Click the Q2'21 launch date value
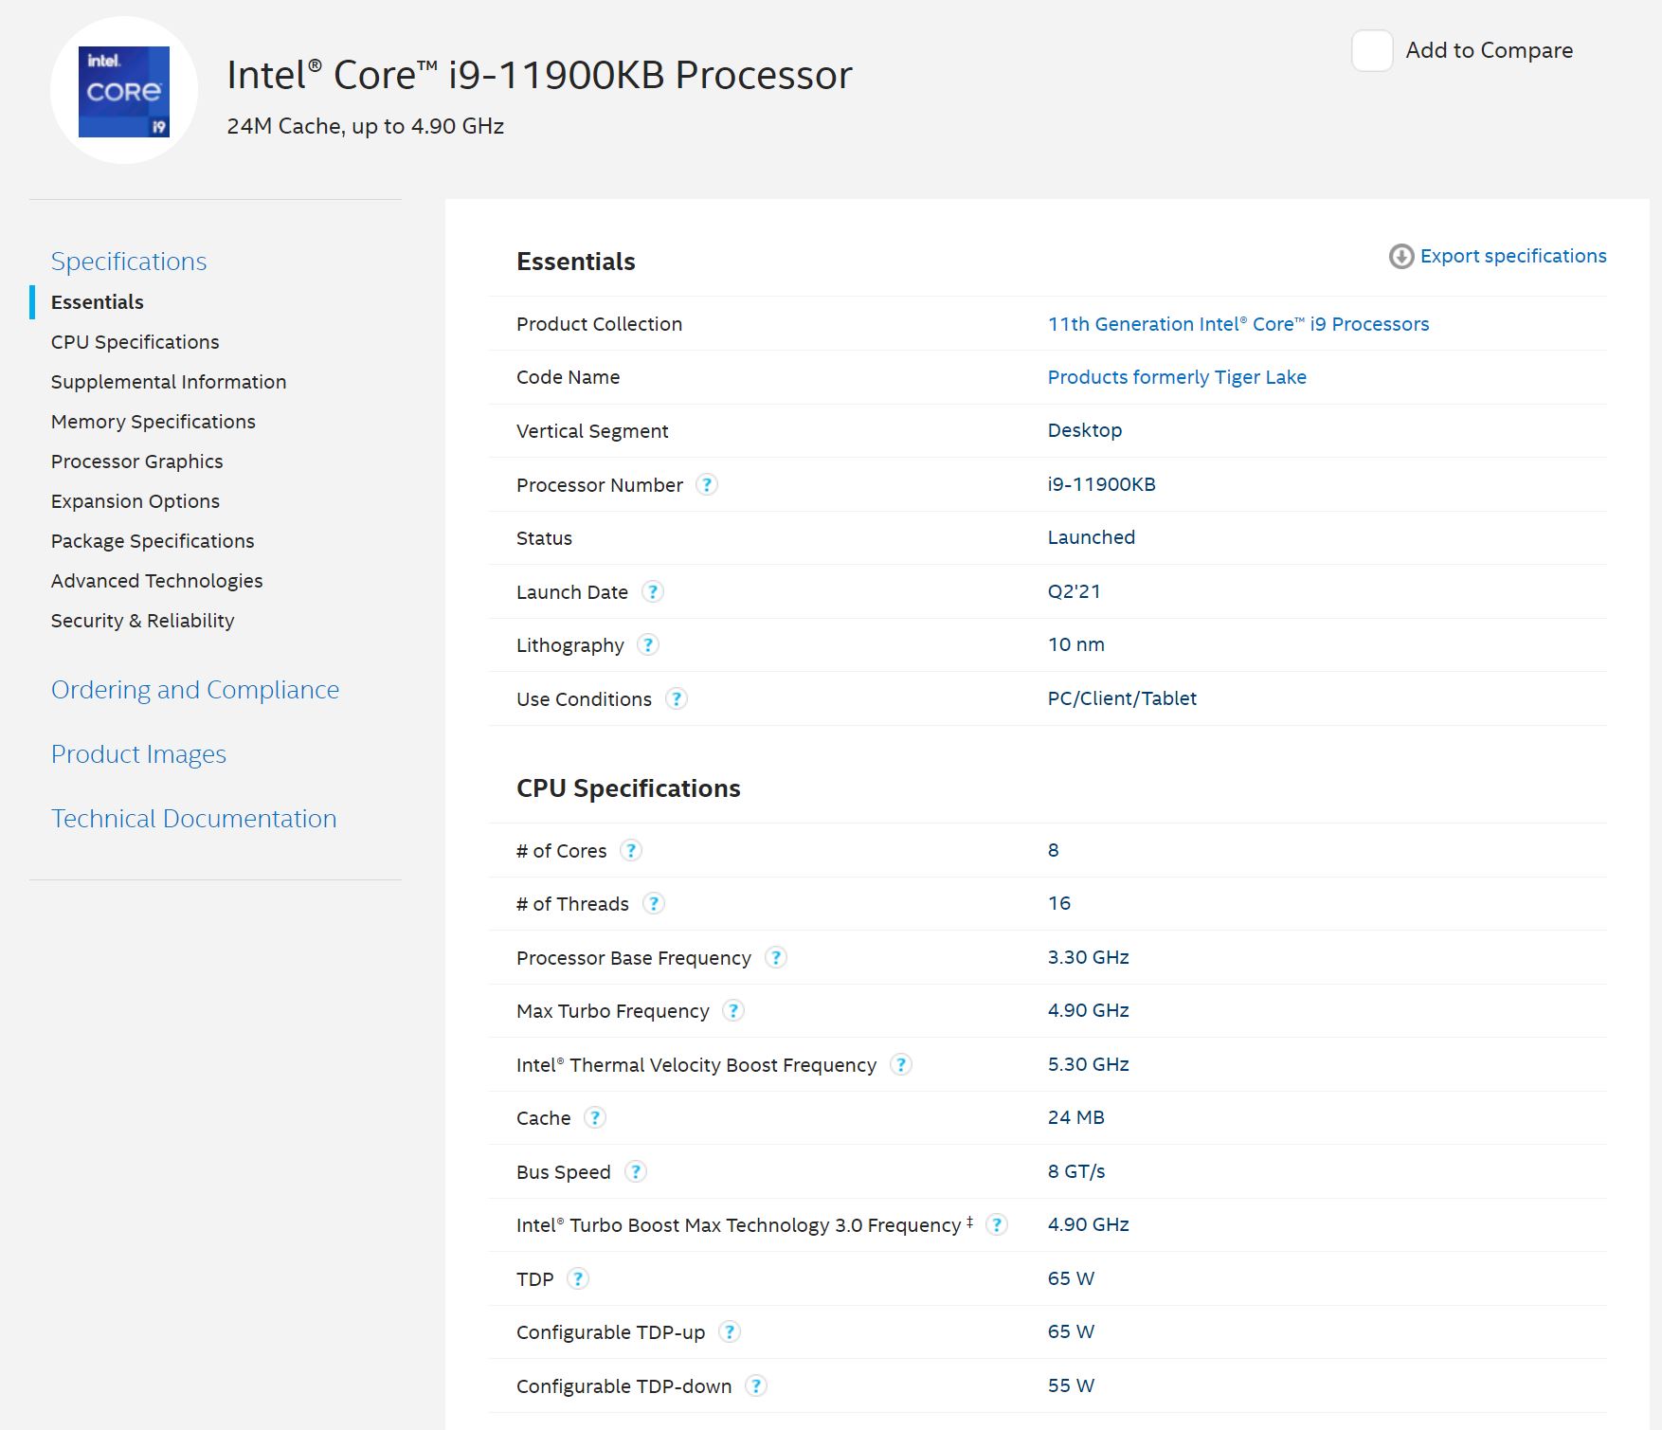 (x=1075, y=591)
